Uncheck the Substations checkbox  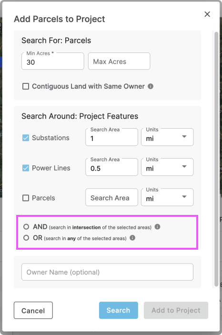26,138
